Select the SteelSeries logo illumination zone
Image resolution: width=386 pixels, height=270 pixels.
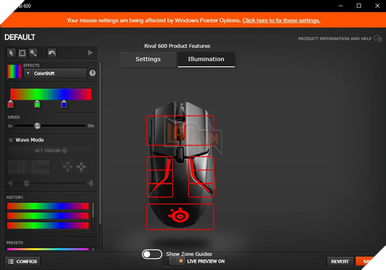pyautogui.click(x=180, y=217)
